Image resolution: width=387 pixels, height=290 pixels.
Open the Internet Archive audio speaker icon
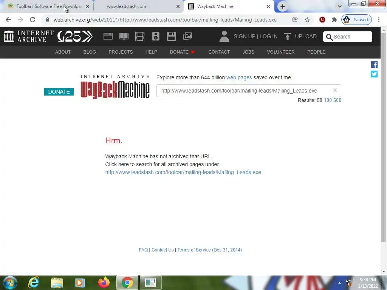point(155,36)
